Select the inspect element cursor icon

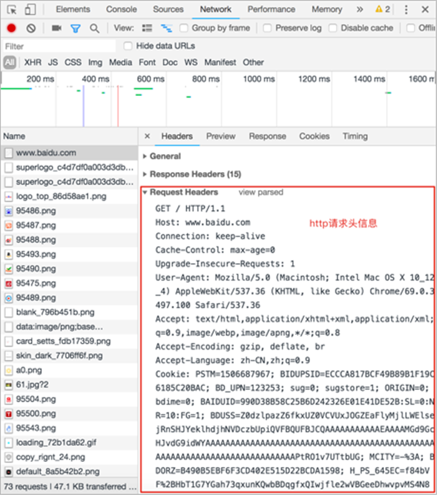(x=12, y=10)
